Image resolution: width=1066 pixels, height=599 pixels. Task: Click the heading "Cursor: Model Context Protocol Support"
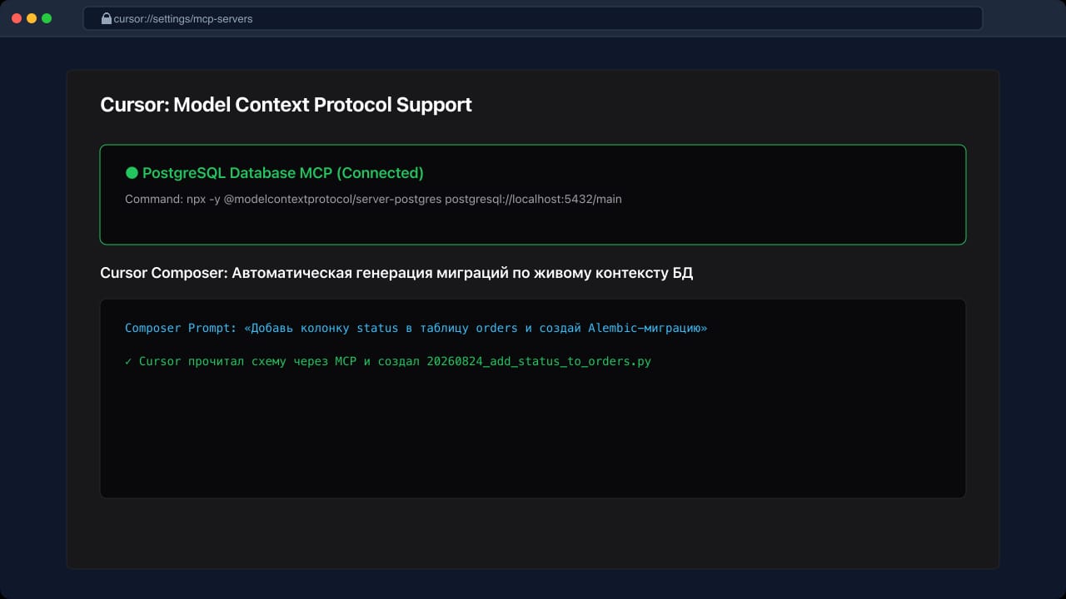click(286, 105)
